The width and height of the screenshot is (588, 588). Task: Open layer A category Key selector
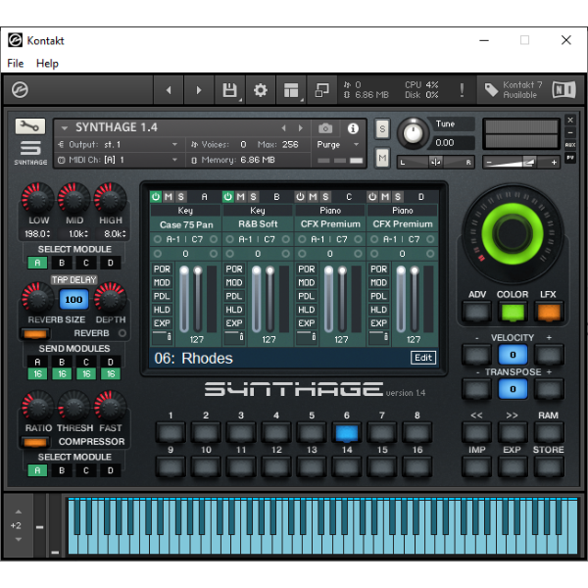coord(185,211)
